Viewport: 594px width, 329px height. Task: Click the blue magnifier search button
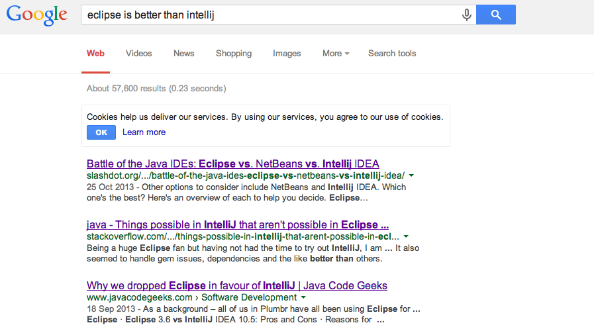click(495, 15)
